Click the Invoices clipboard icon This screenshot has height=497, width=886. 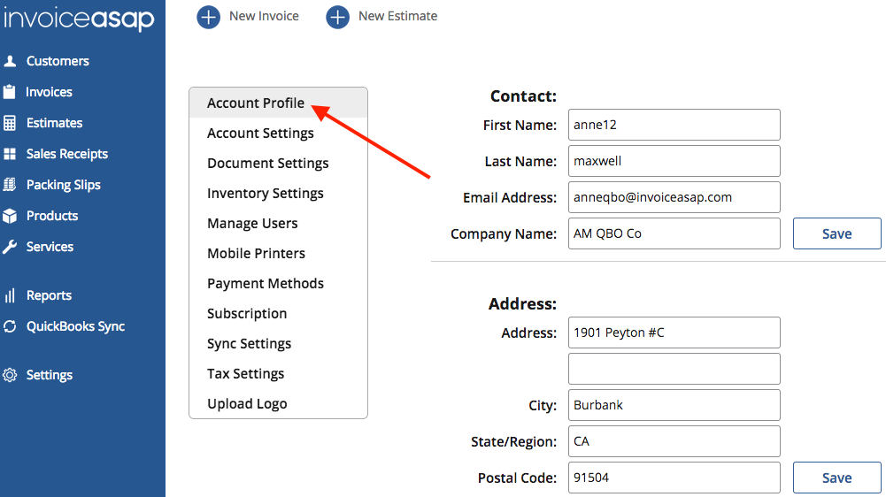(10, 92)
